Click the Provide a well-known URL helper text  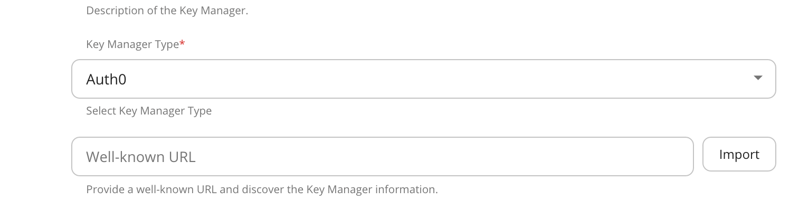(262, 189)
